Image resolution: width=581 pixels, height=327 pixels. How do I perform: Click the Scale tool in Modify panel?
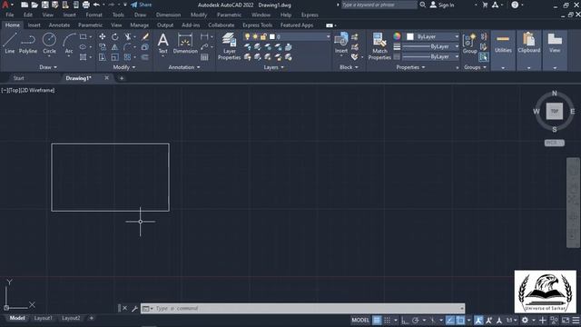tap(115, 57)
